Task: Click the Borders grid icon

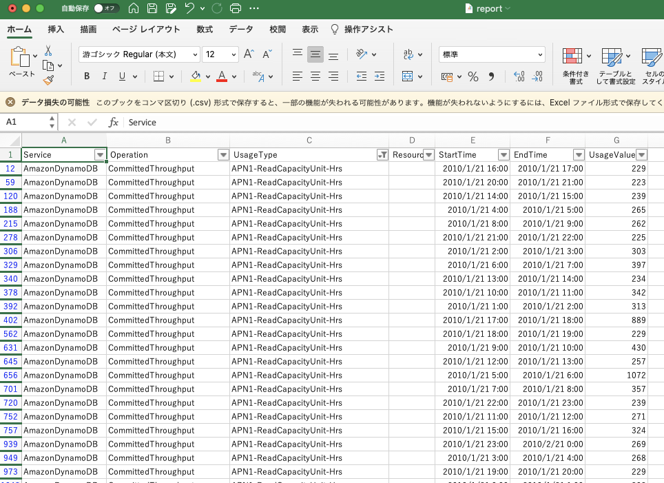Action: tap(159, 76)
